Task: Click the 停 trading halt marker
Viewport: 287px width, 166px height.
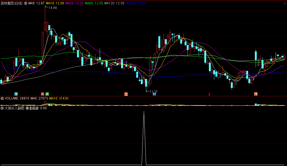Action: 16,94
